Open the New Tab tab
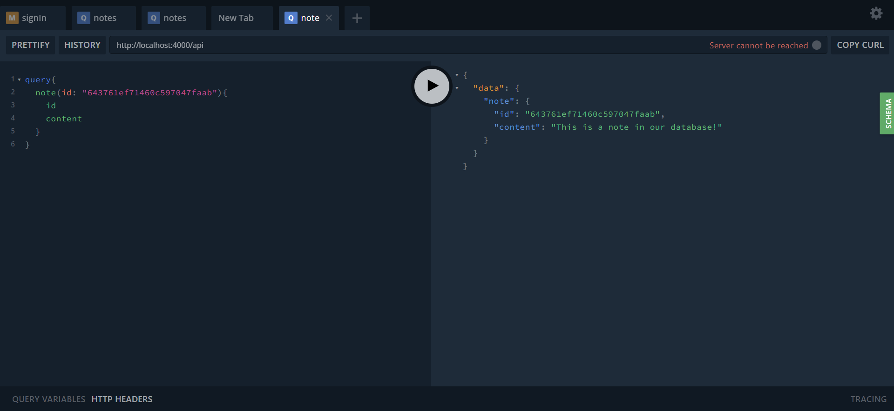 (x=242, y=18)
